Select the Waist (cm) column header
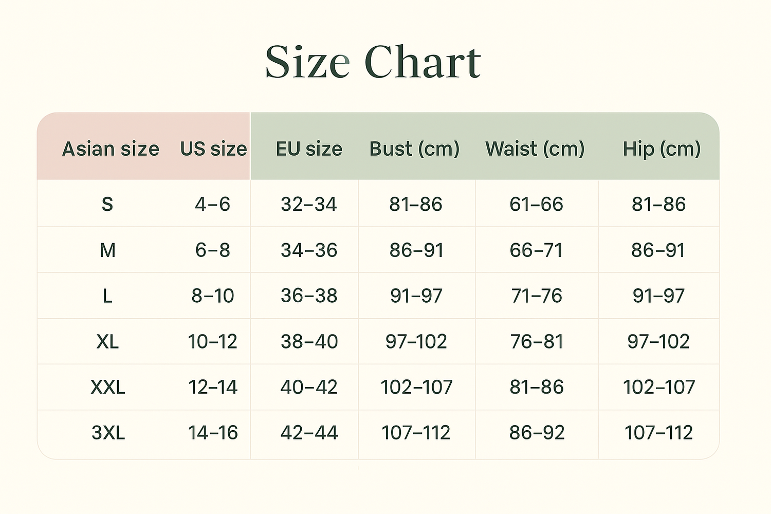This screenshot has height=514, width=771. point(535,149)
